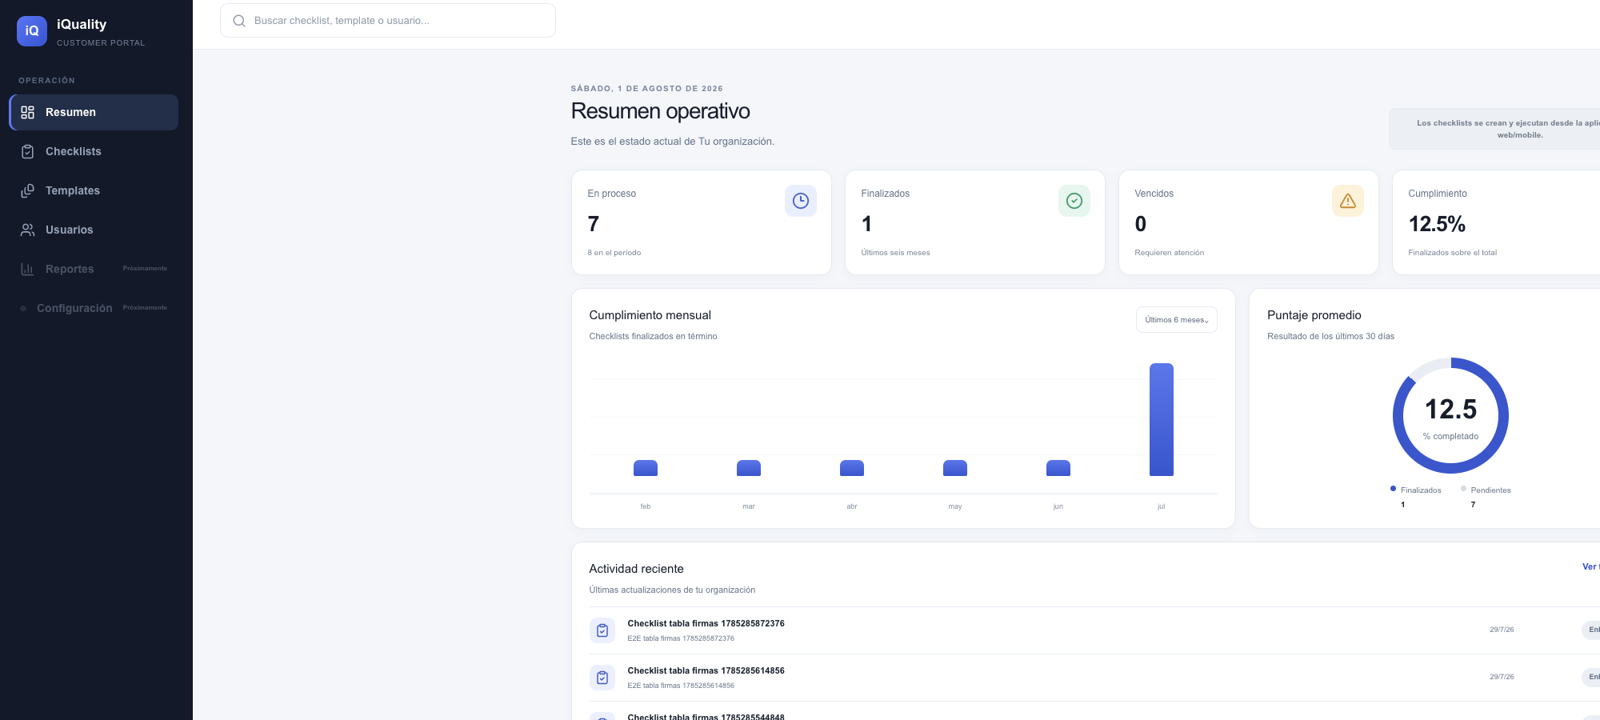This screenshot has height=720, width=1600.
Task: Click the Resumen grid icon in sidebar
Action: coord(28,113)
